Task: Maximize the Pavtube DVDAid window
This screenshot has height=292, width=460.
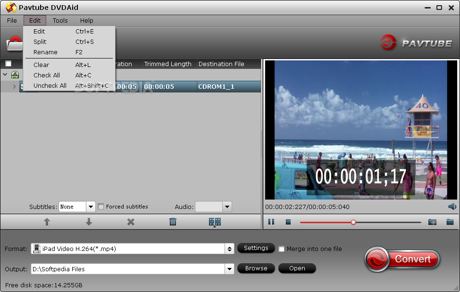Action: tap(439, 8)
